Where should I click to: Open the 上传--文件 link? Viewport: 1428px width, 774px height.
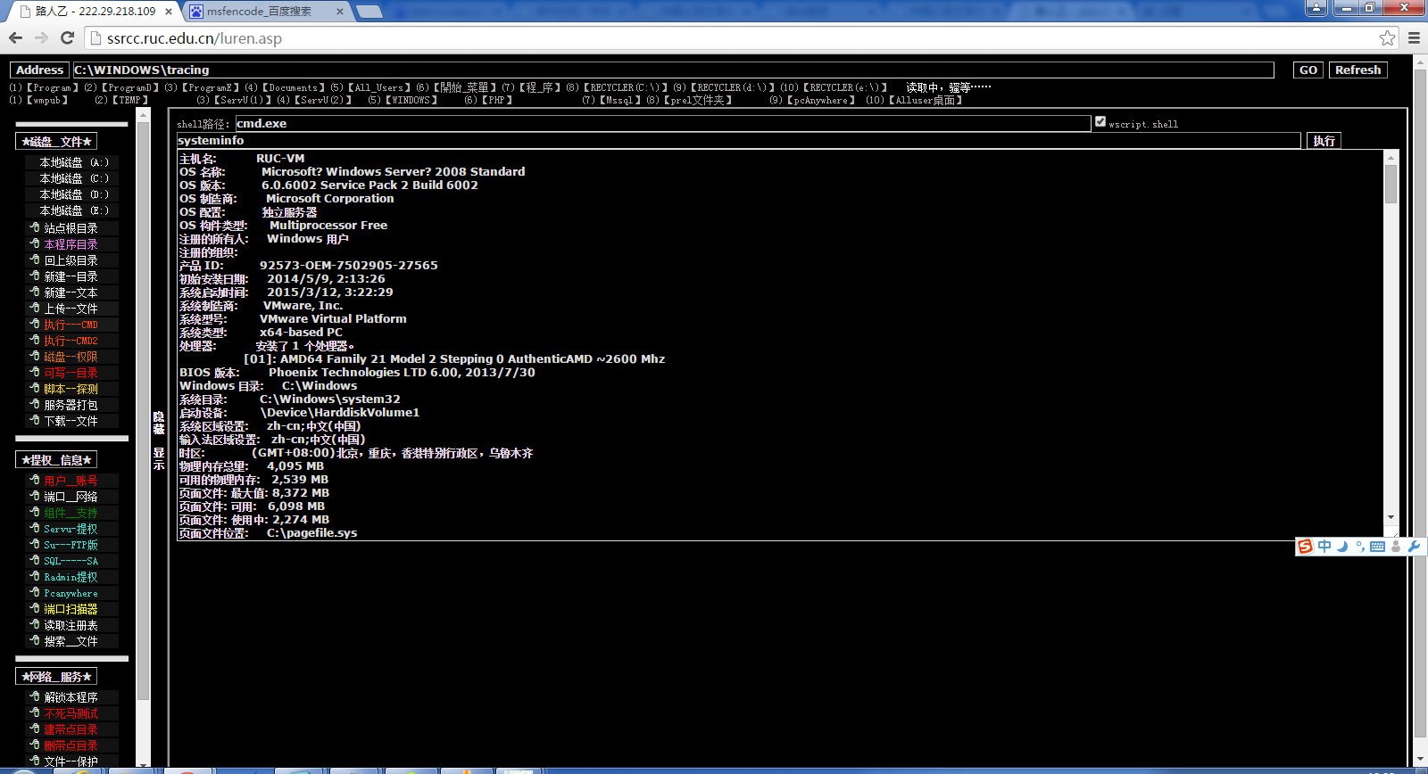point(71,309)
